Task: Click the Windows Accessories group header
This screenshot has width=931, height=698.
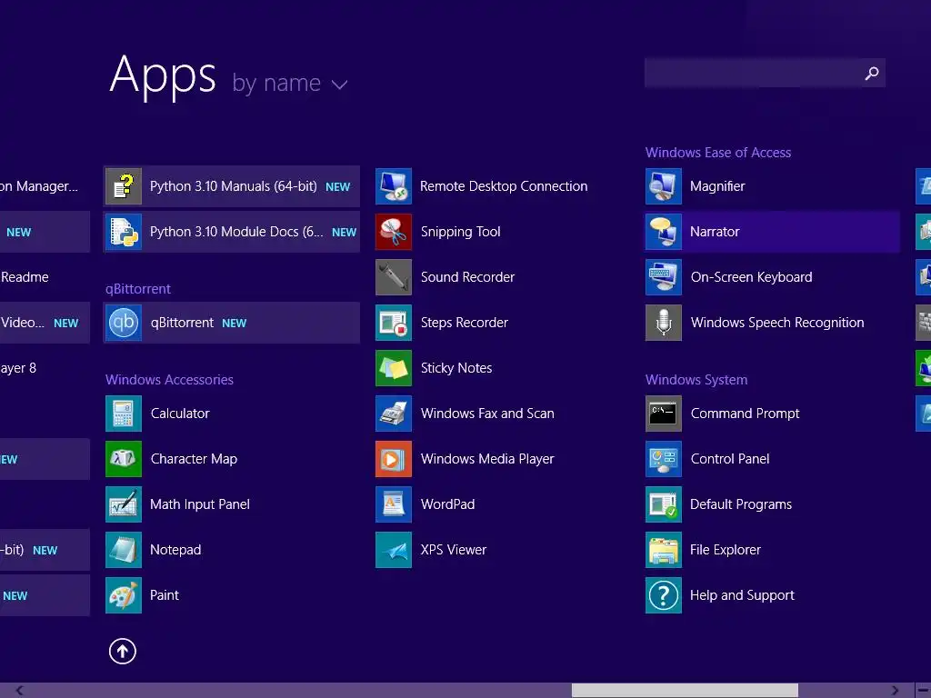Action: click(x=169, y=380)
